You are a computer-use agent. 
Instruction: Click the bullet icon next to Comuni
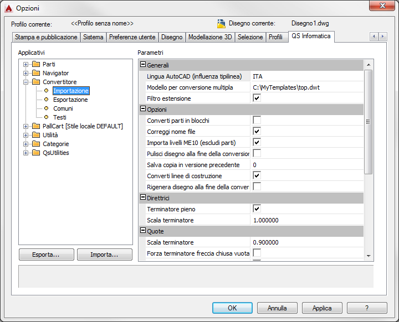[47, 108]
